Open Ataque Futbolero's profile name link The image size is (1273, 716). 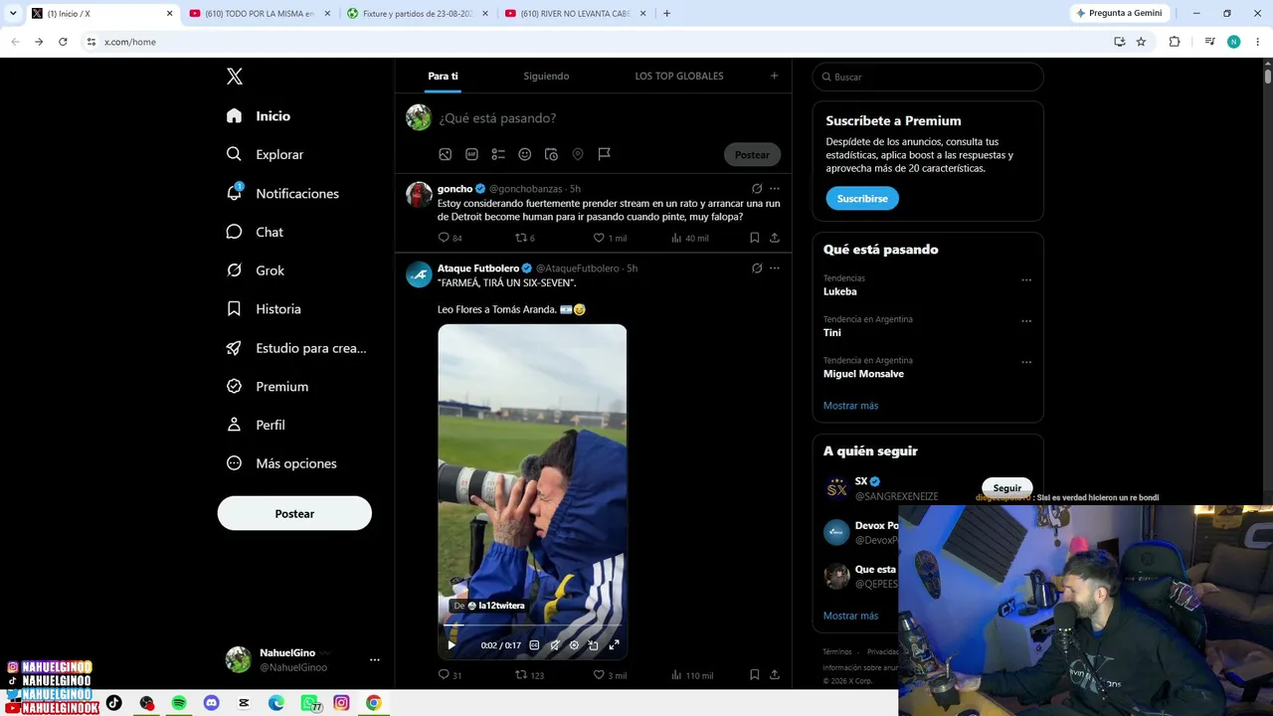(478, 268)
